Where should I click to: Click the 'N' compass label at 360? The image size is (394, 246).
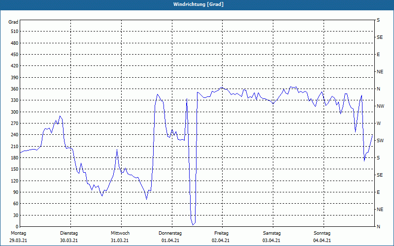point(378,89)
